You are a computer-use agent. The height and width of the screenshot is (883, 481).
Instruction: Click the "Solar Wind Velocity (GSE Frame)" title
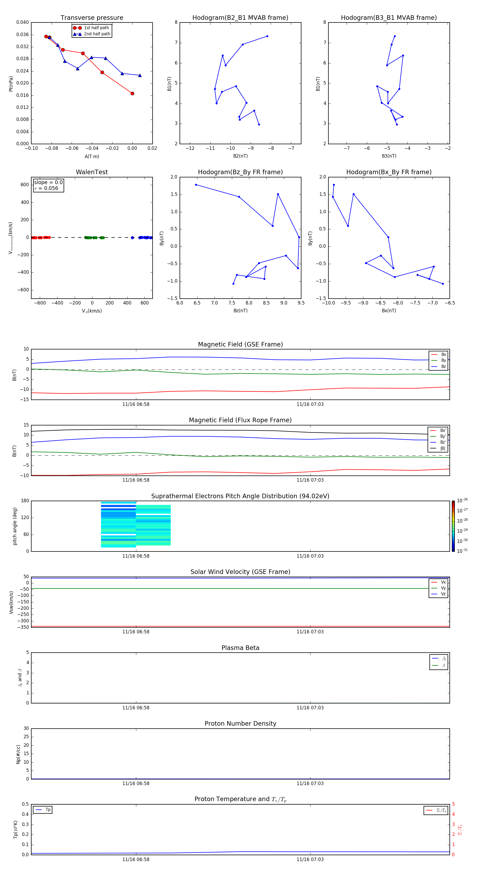[x=240, y=572]
